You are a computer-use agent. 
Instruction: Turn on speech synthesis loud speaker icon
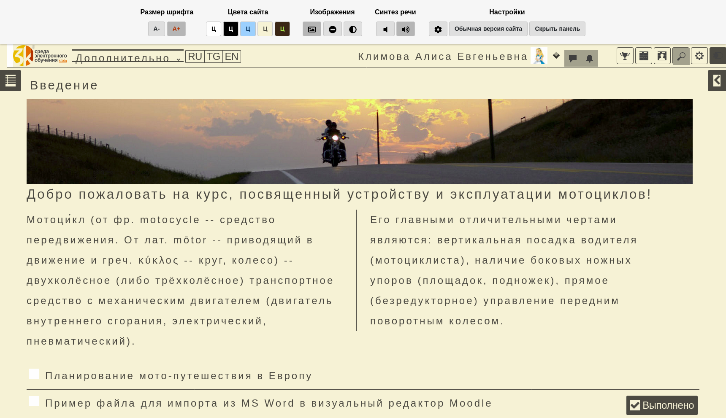coord(406,29)
